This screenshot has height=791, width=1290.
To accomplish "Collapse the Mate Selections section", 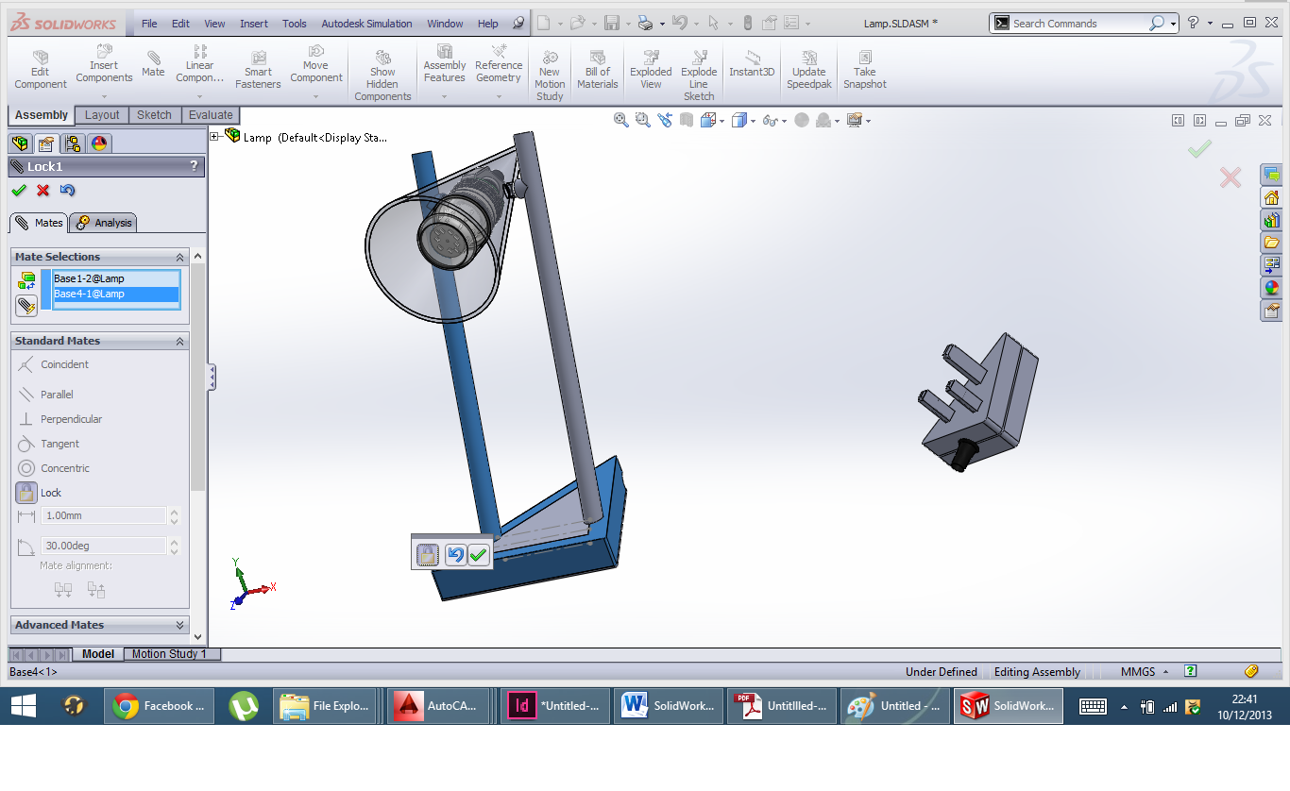I will point(179,257).
